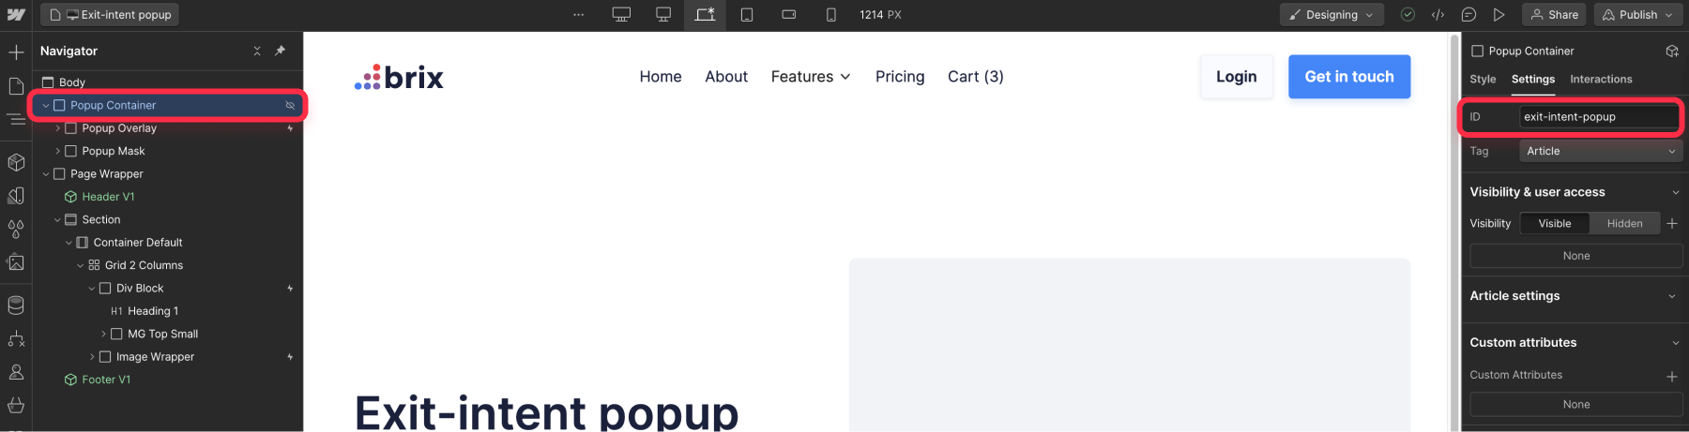Image resolution: width=1689 pixels, height=432 pixels.
Task: Open more breakpoint options ellipsis
Action: coord(579,15)
